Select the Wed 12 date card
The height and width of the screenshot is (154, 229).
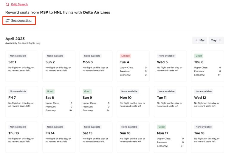click(207, 102)
